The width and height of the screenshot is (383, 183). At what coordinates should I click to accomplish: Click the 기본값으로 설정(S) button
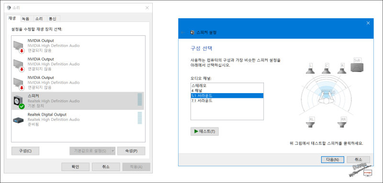point(90,151)
